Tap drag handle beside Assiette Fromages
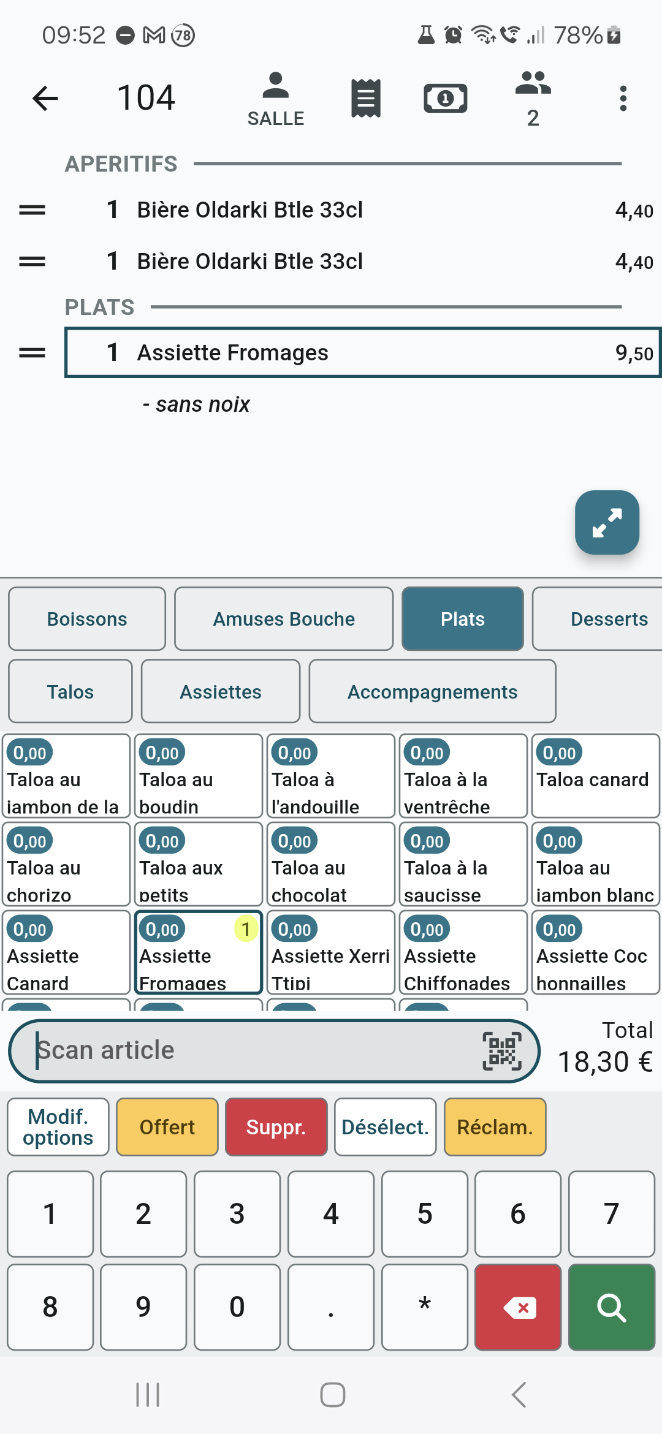Screen dimensions: 662x1434 click(x=32, y=353)
